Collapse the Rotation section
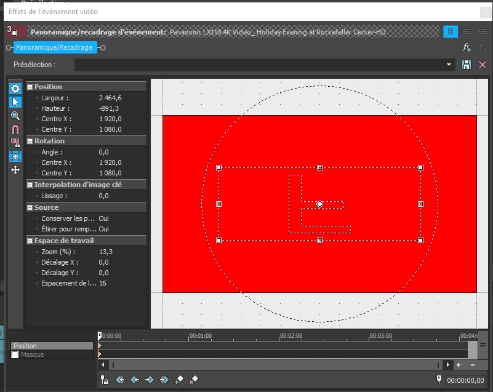The width and height of the screenshot is (493, 392). [30, 141]
